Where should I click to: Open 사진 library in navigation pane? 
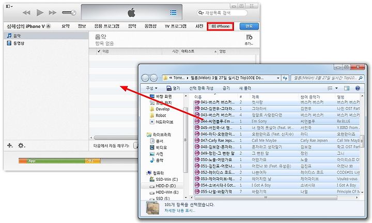(x=157, y=154)
